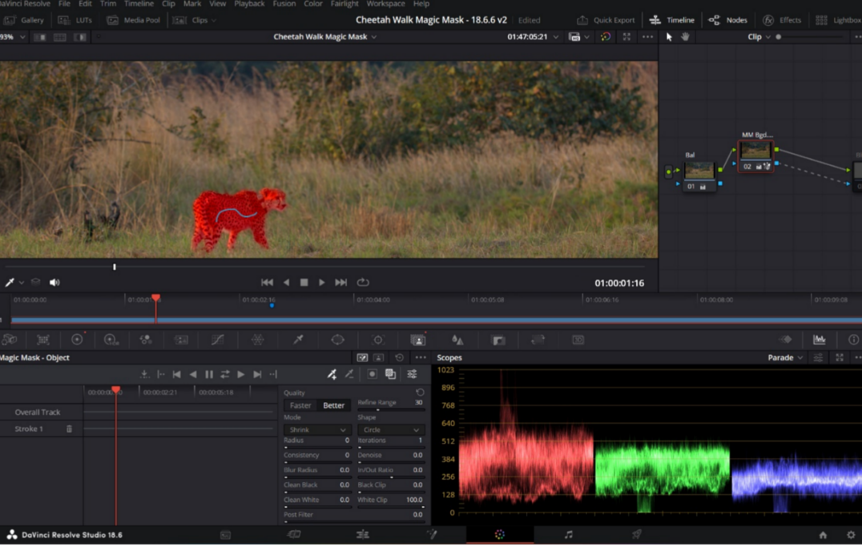Open the Magic Mask palette

click(x=418, y=340)
